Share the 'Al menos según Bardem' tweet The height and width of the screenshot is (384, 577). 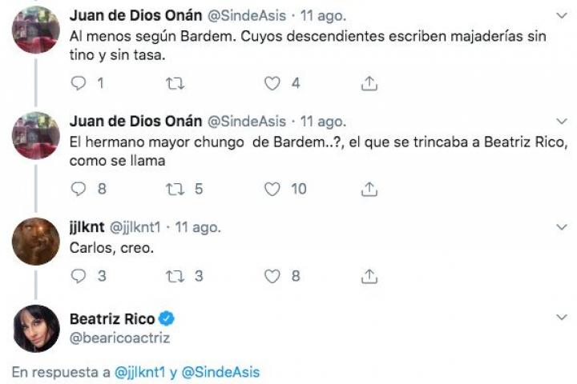[x=369, y=83]
